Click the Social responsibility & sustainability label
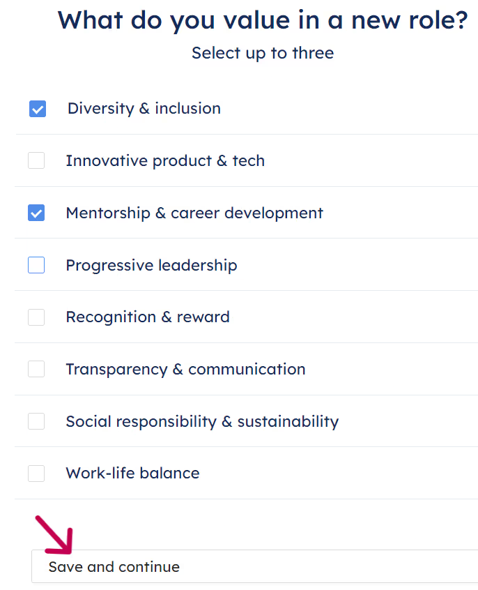The width and height of the screenshot is (478, 590). (x=202, y=421)
